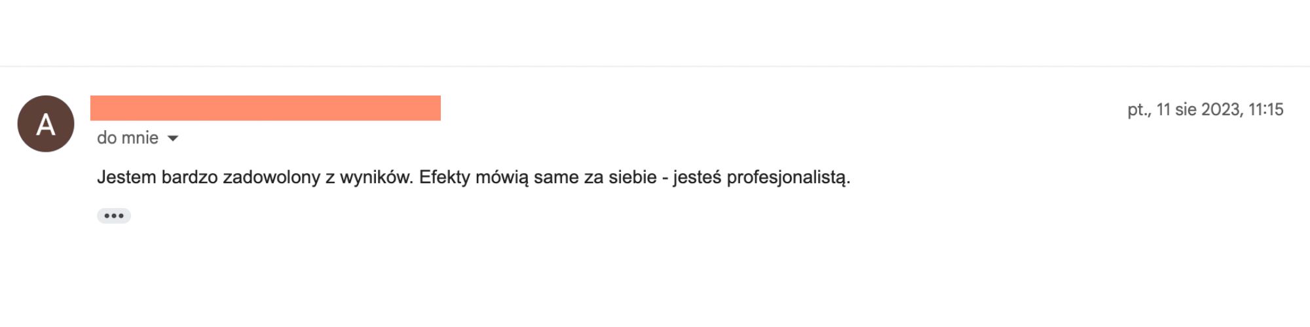Click the 'do mnie' recipient label

pos(128,138)
